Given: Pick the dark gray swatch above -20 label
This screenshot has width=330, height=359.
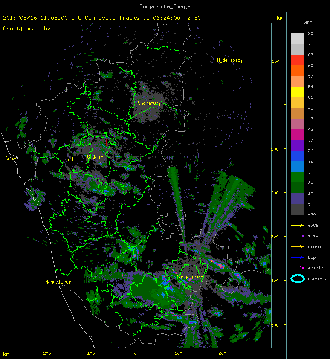Looking at the screenshot, I should (x=298, y=209).
